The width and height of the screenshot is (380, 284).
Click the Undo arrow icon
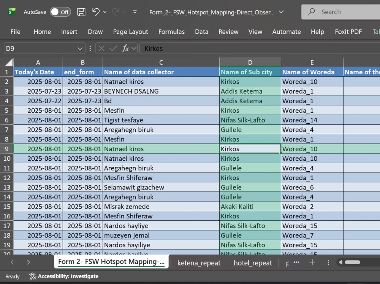[x=96, y=12]
